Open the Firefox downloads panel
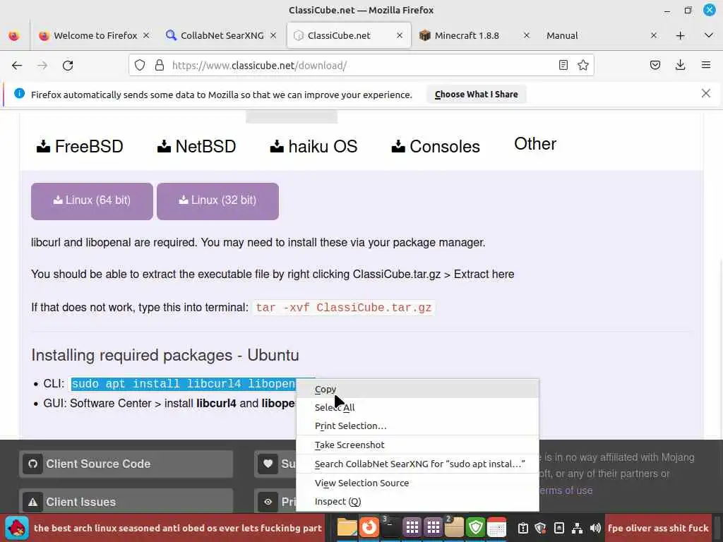The width and height of the screenshot is (723, 542). click(680, 66)
